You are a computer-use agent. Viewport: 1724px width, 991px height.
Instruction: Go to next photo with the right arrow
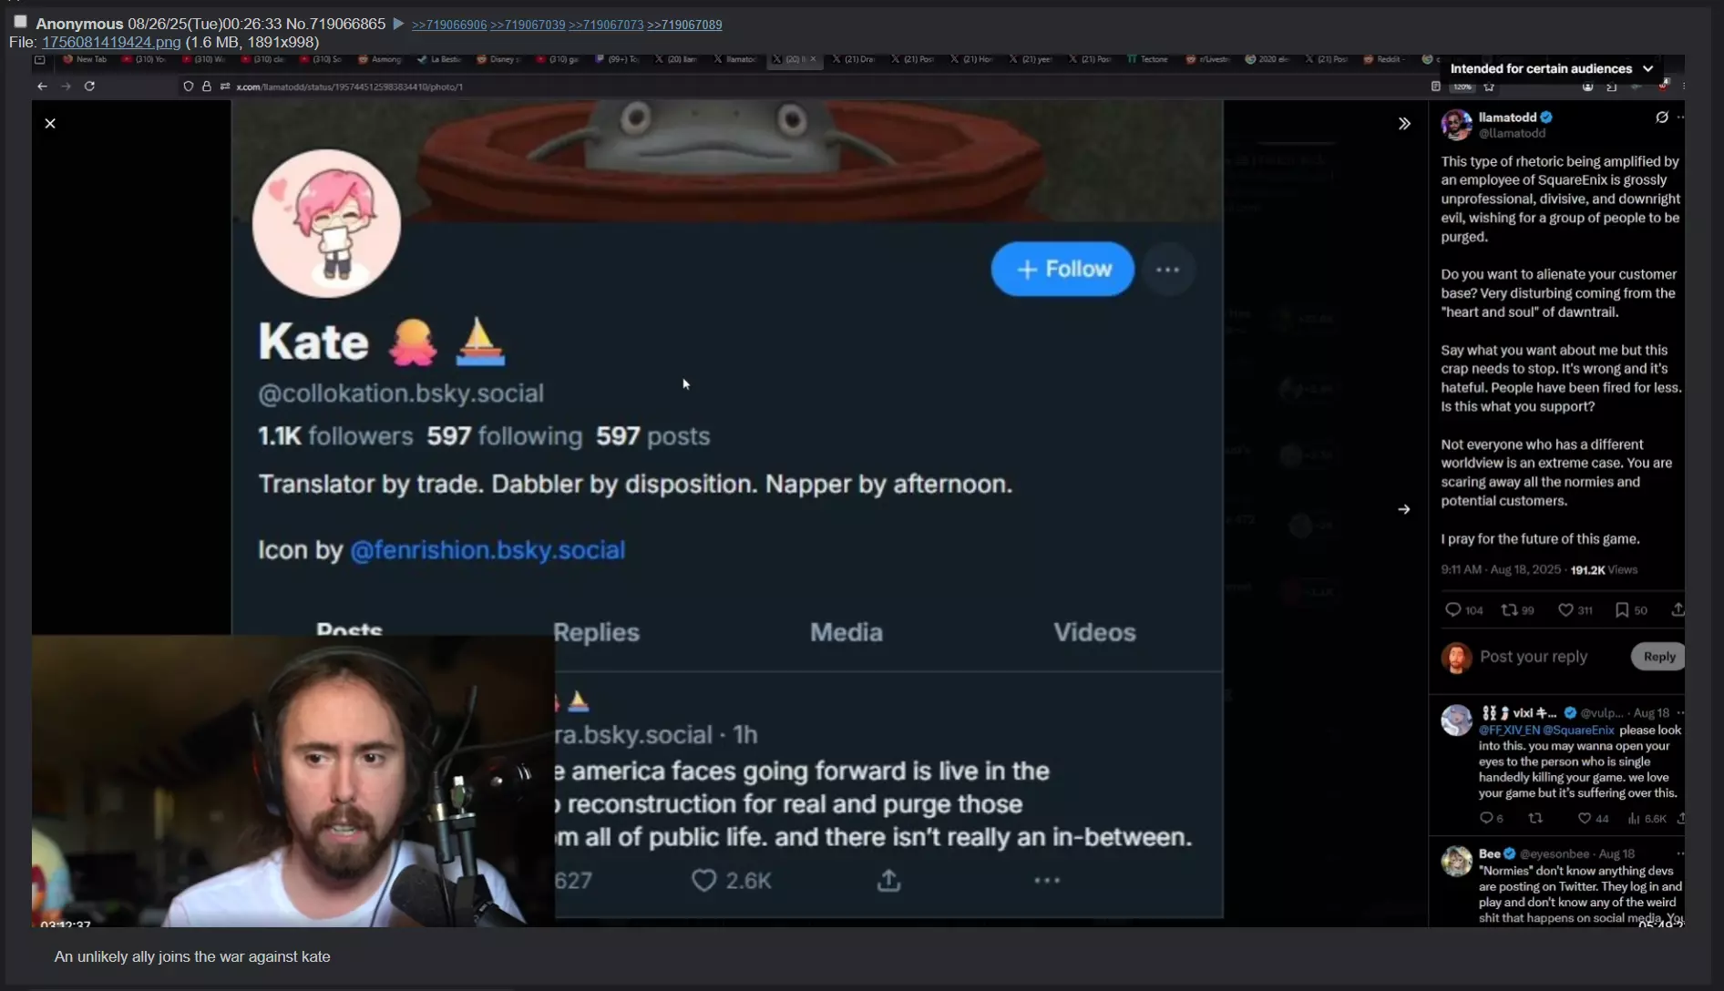click(x=1403, y=509)
